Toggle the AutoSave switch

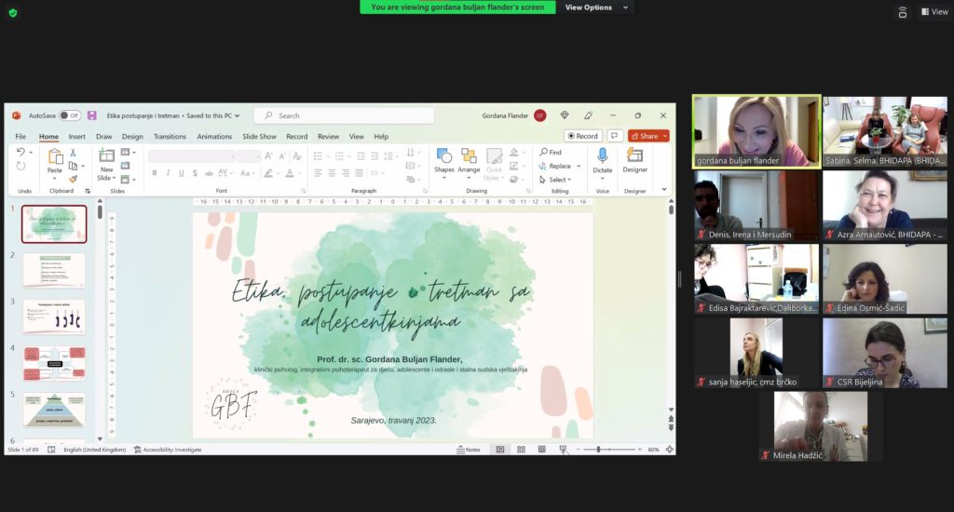tap(69, 115)
